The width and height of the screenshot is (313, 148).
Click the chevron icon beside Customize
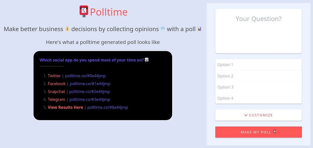coord(246,115)
